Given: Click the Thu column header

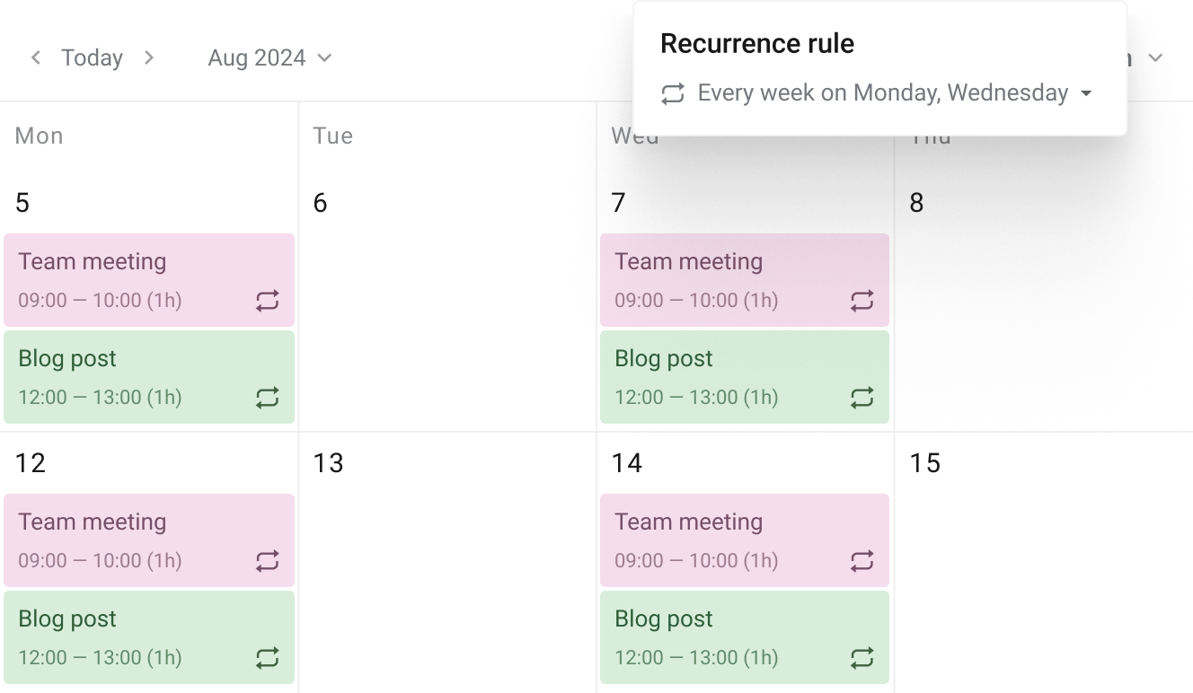Looking at the screenshot, I should [x=930, y=136].
